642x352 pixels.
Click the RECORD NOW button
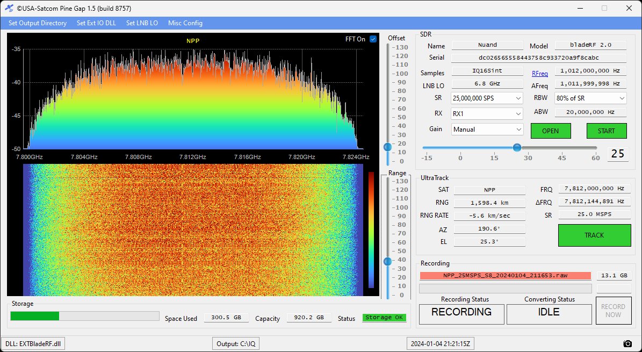613,311
